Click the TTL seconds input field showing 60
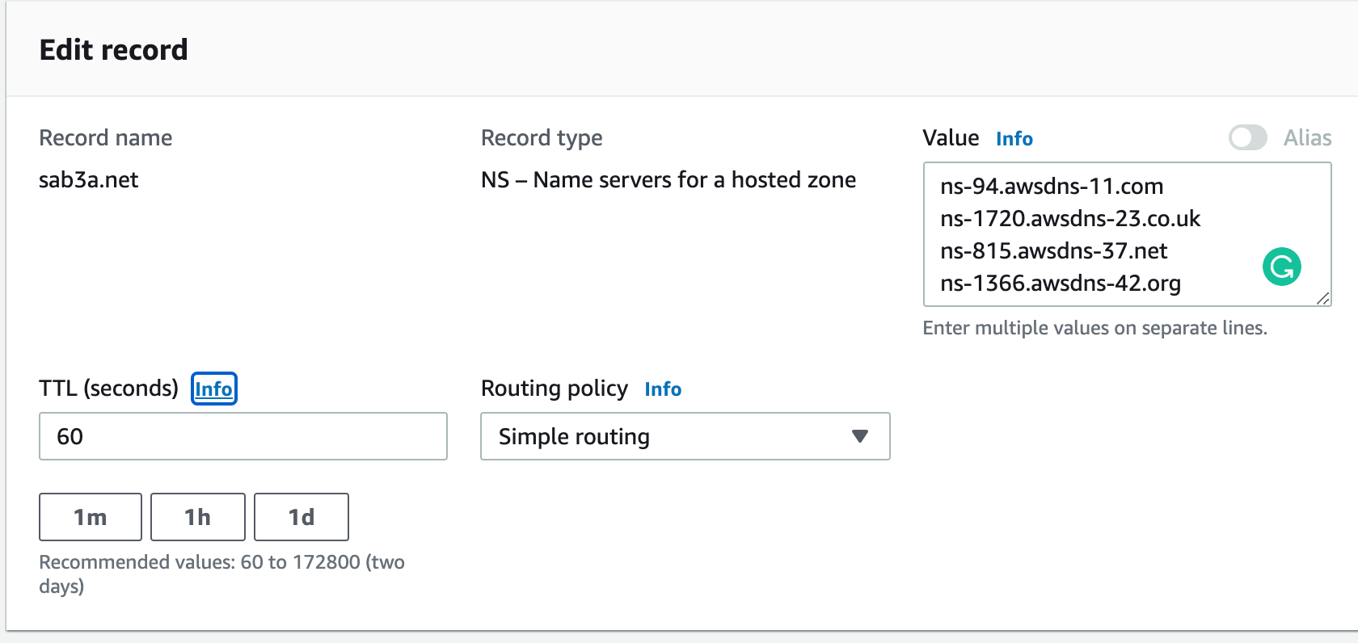This screenshot has width=1358, height=643. coord(242,436)
